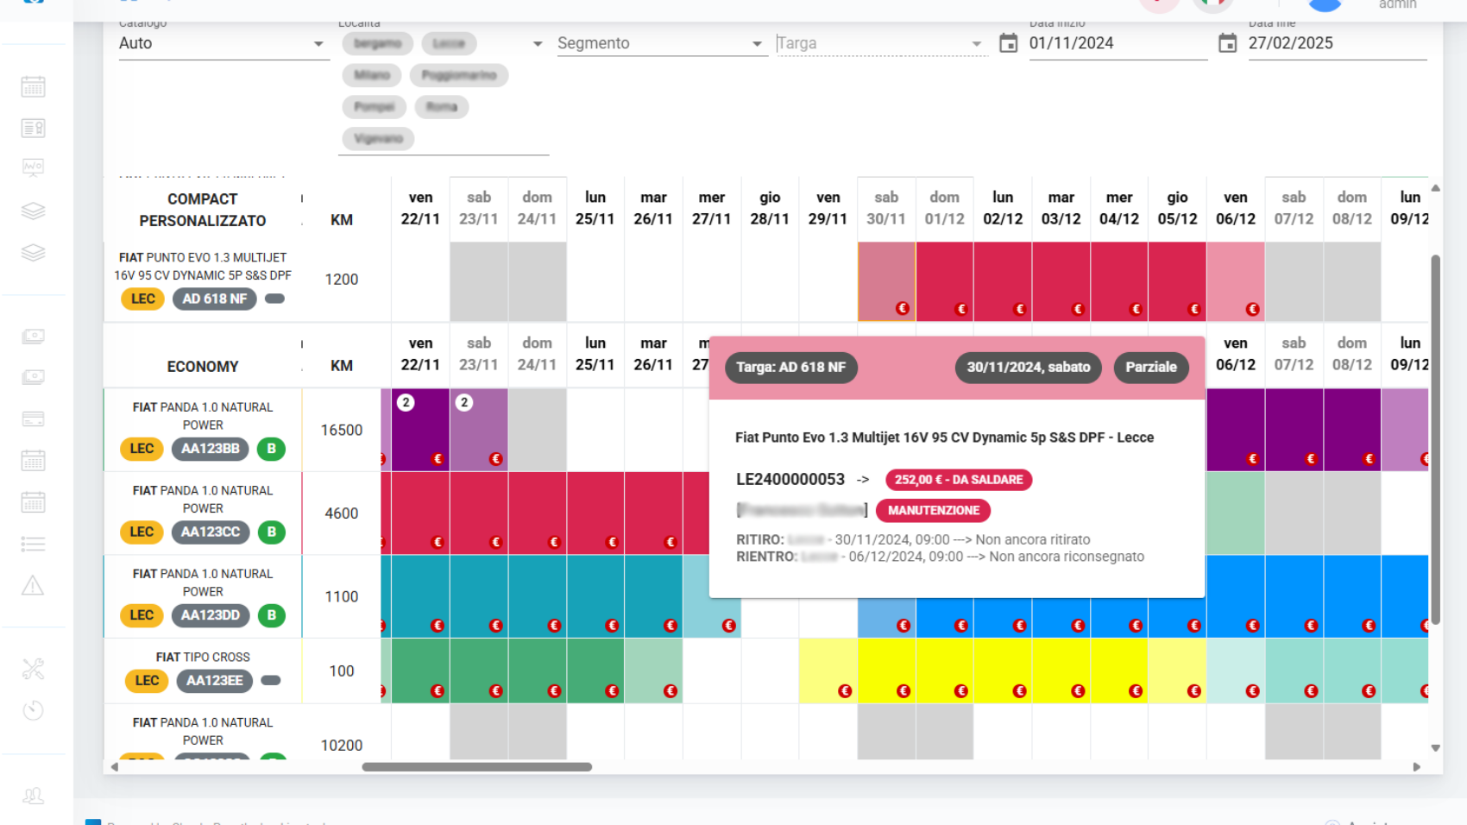Click the wrench and screwdriver tools icon

[33, 669]
